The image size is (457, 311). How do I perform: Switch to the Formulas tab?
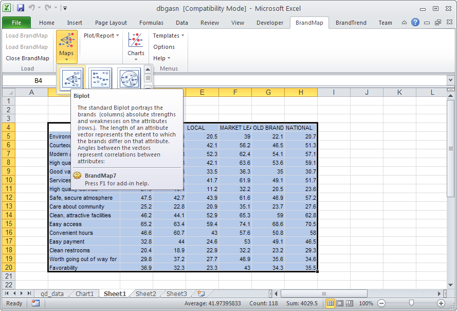click(151, 23)
